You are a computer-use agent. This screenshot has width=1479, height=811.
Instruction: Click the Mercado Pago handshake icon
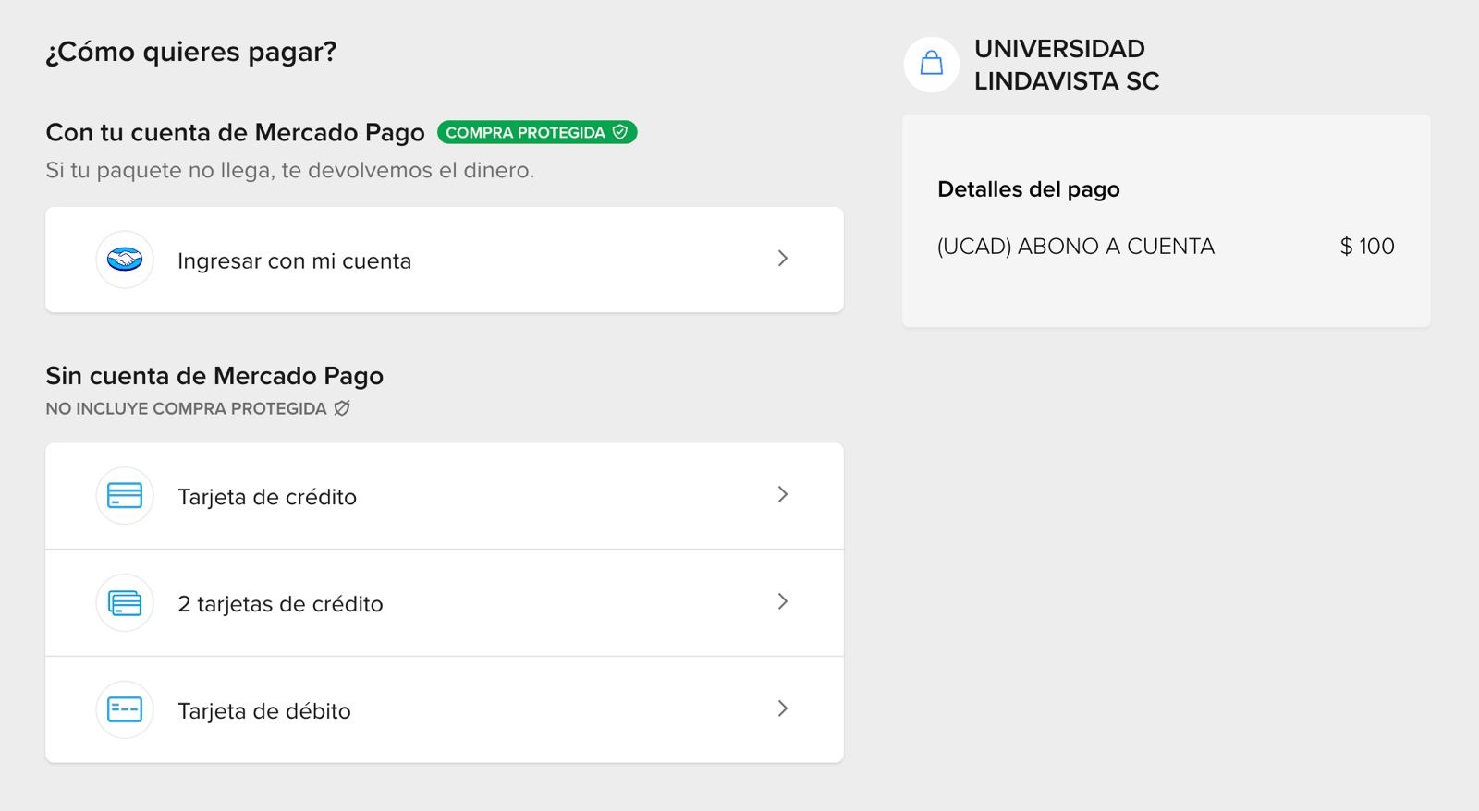click(125, 260)
